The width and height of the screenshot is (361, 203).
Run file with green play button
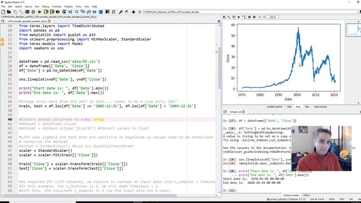pos(39,12)
